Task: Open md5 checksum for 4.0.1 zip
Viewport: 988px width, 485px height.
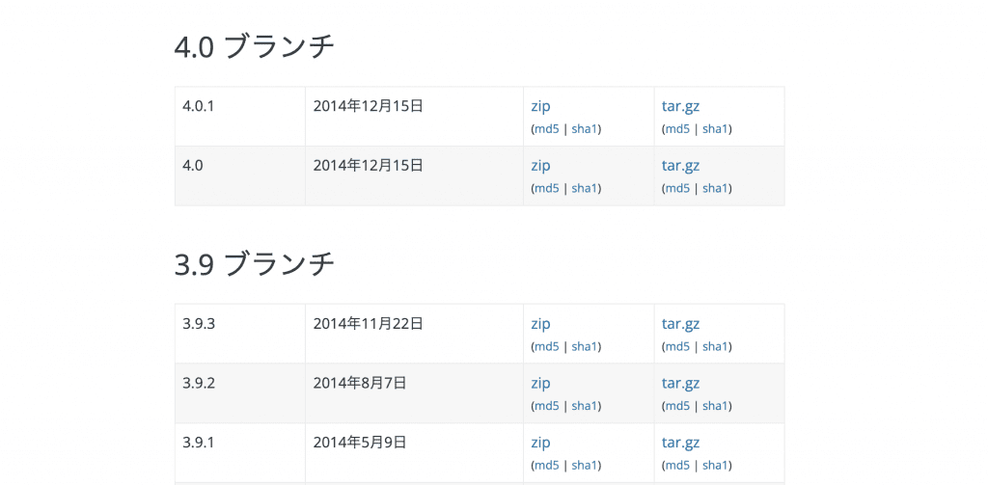Action: (547, 129)
